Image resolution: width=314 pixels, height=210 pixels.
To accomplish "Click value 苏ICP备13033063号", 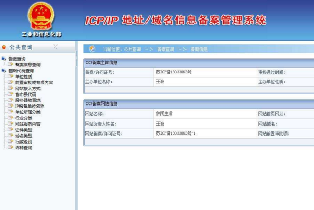I will pos(174,72).
